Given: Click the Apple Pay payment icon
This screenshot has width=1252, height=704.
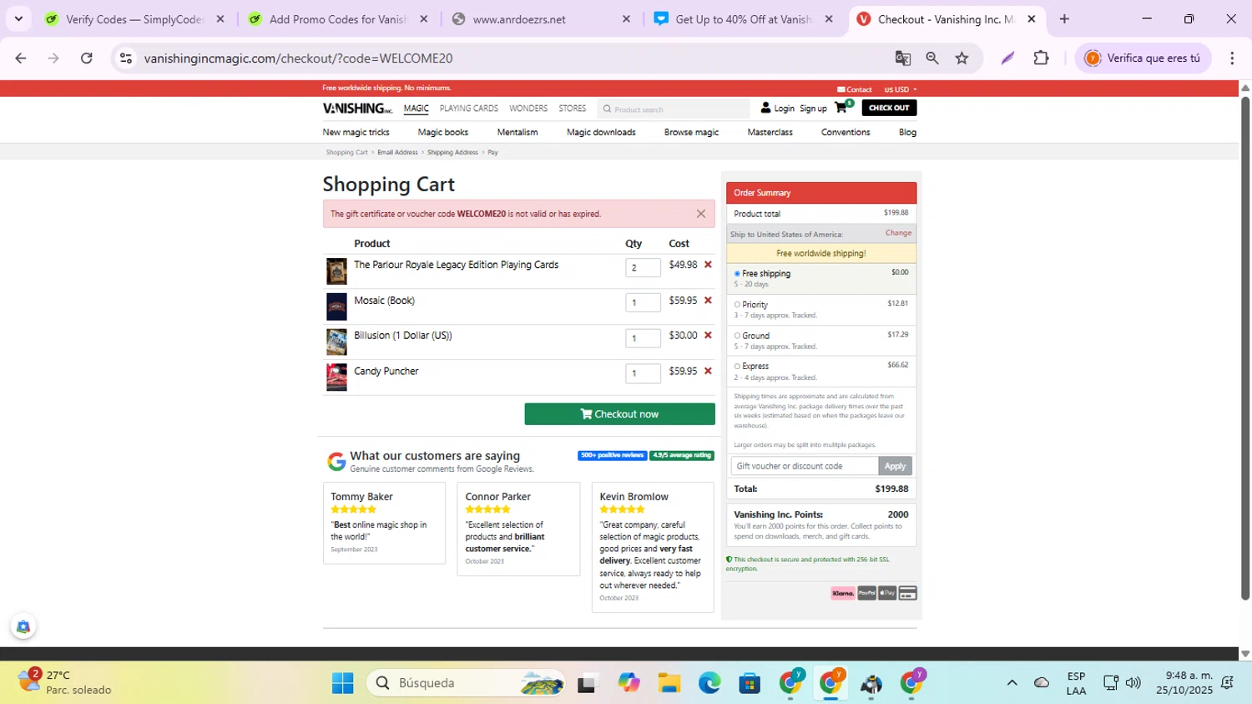Looking at the screenshot, I should (x=887, y=593).
